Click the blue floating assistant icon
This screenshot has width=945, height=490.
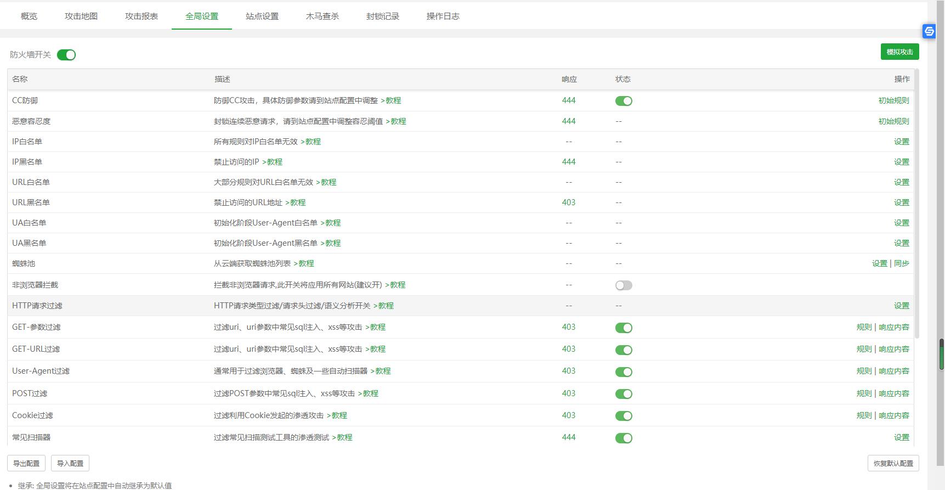pos(929,31)
